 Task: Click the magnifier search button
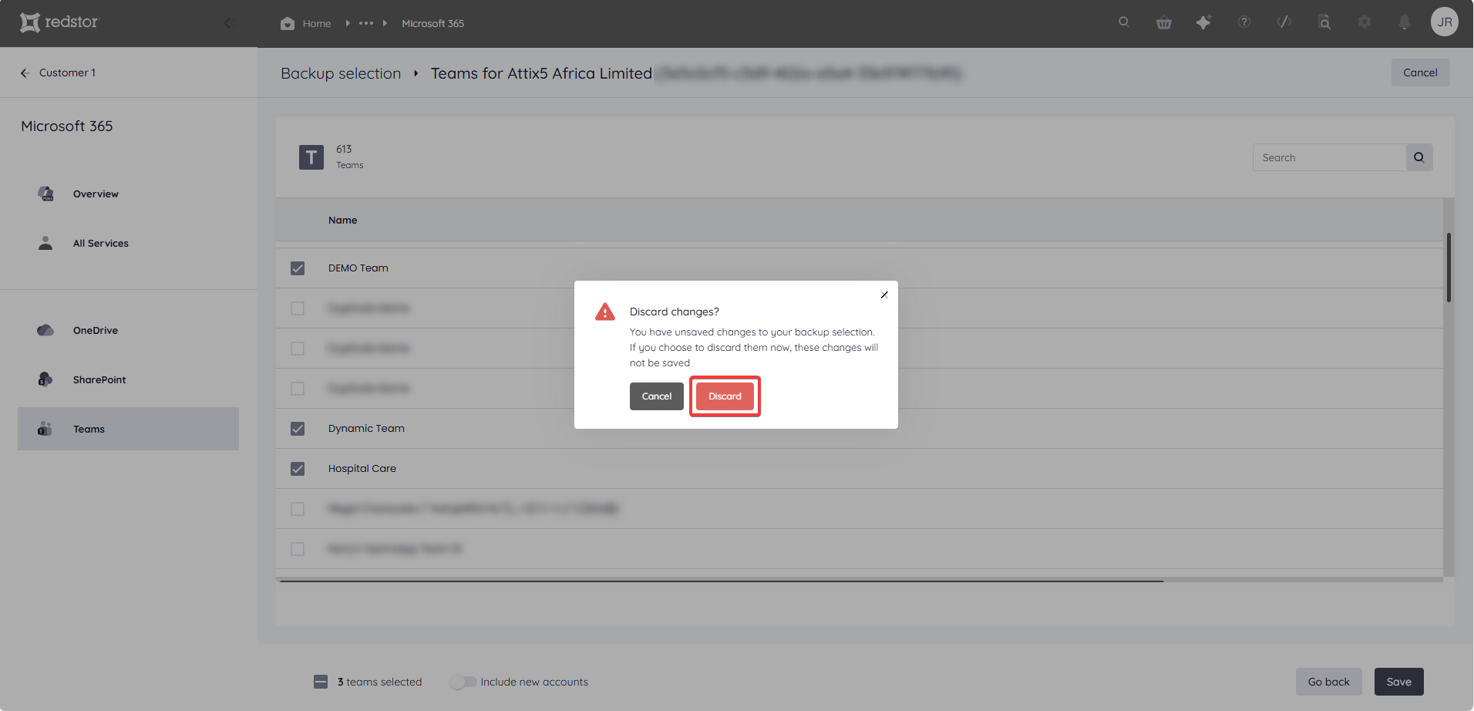1419,157
